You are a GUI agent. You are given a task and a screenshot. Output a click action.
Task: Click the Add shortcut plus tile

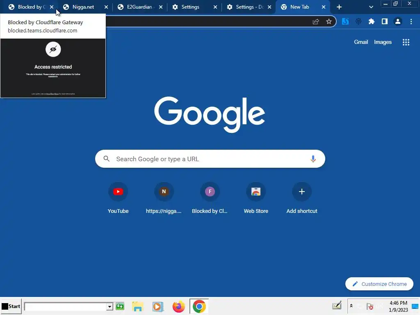(302, 198)
